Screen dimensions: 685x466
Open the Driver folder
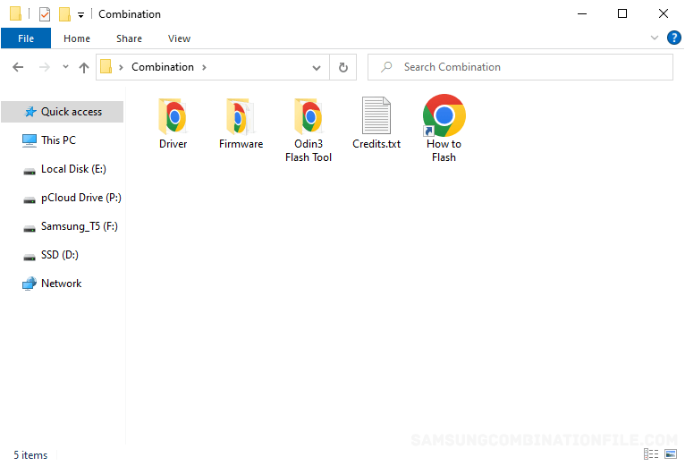point(173,123)
